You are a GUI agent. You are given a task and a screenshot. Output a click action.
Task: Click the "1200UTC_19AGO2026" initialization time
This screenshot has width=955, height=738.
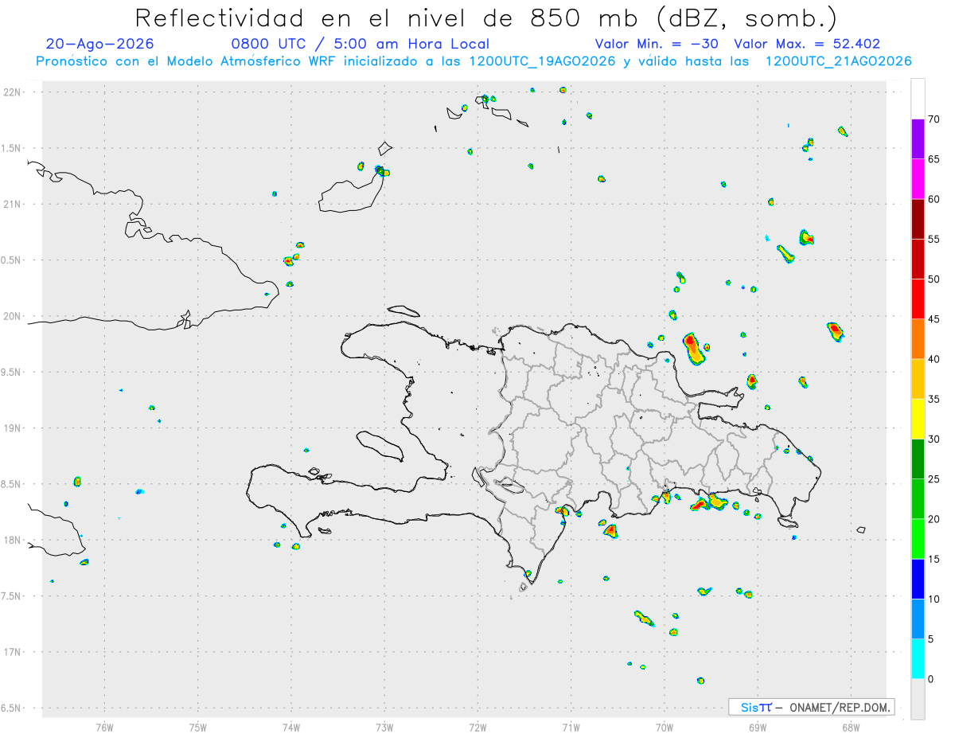[x=542, y=61]
